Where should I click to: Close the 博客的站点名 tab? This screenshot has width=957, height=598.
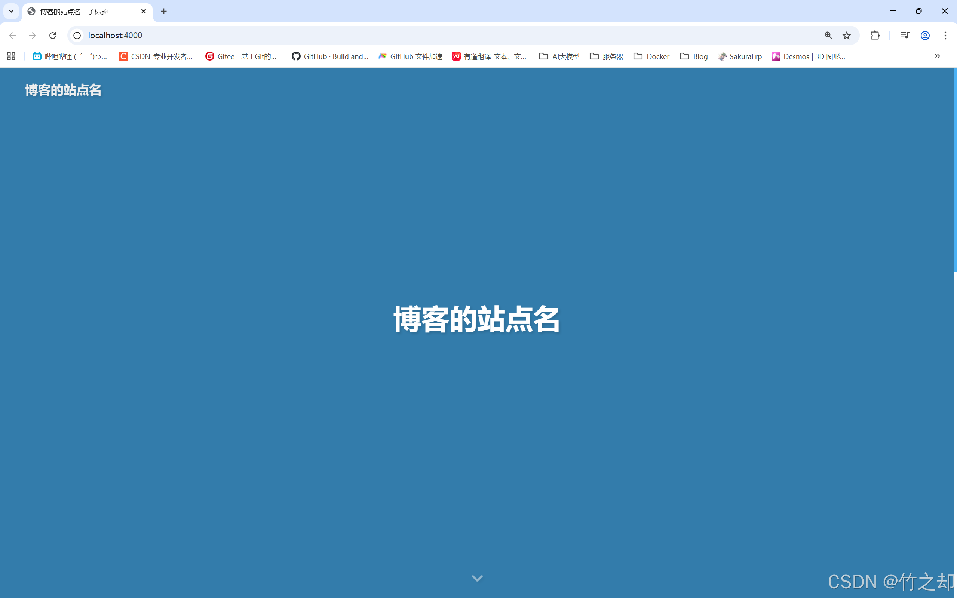coord(144,11)
